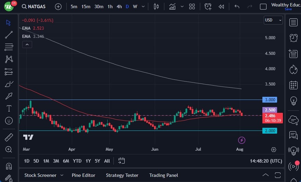Open the indicators menu icon
Image resolution: width=301 pixels, height=182 pixels.
[173, 6]
